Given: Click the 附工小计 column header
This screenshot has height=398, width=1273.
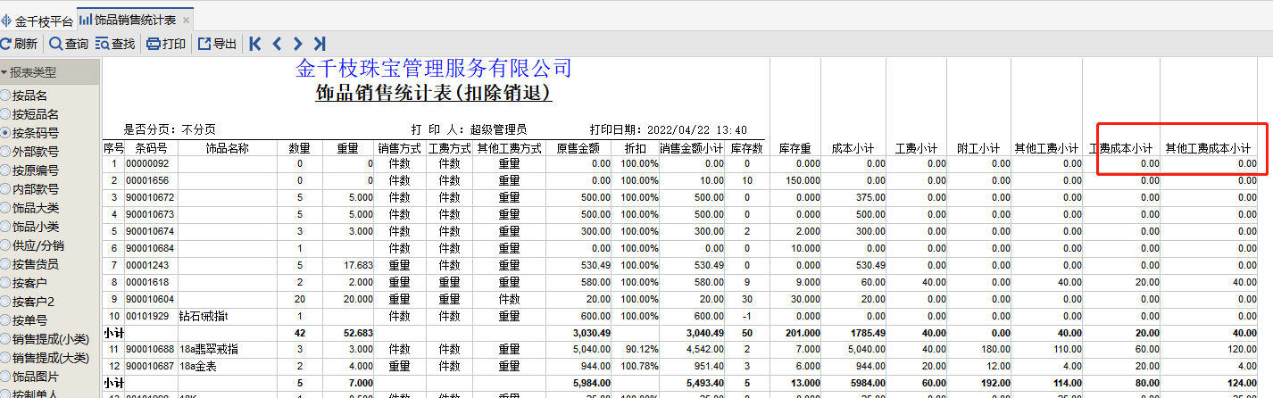Looking at the screenshot, I should click(978, 148).
